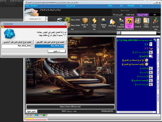
Task: Expand the Contect_db combo box arrow
Action: pyautogui.click(x=47, y=19)
